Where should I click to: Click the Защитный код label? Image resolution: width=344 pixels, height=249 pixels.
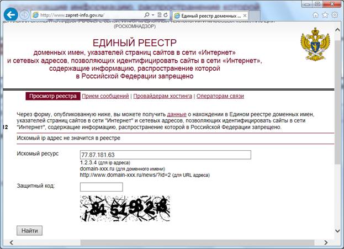(x=36, y=186)
